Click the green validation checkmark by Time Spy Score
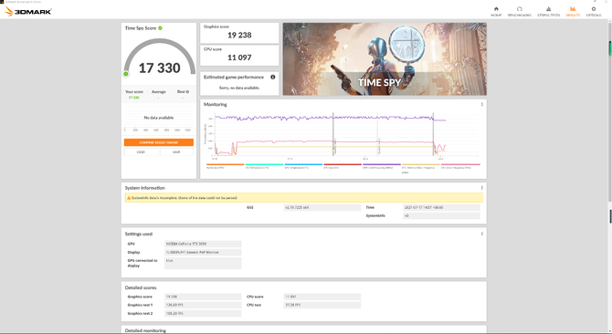This screenshot has width=612, height=334. pyautogui.click(x=160, y=28)
